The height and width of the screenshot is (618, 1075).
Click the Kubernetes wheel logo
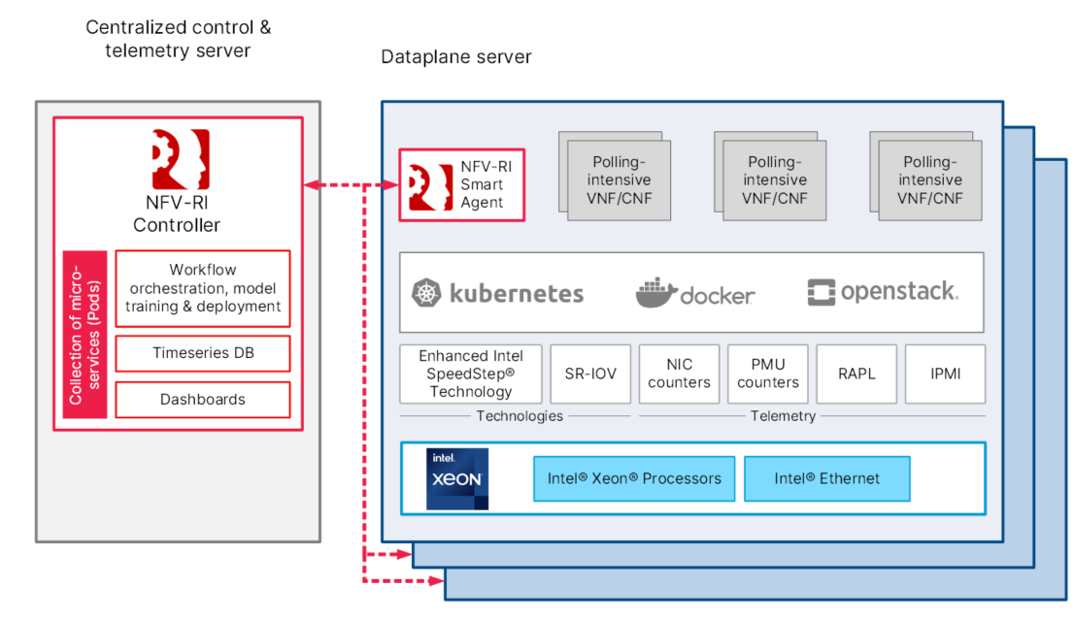coord(426,293)
